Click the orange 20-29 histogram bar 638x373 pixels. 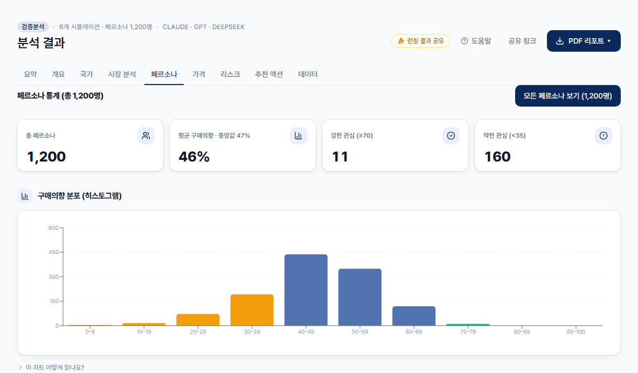198,320
